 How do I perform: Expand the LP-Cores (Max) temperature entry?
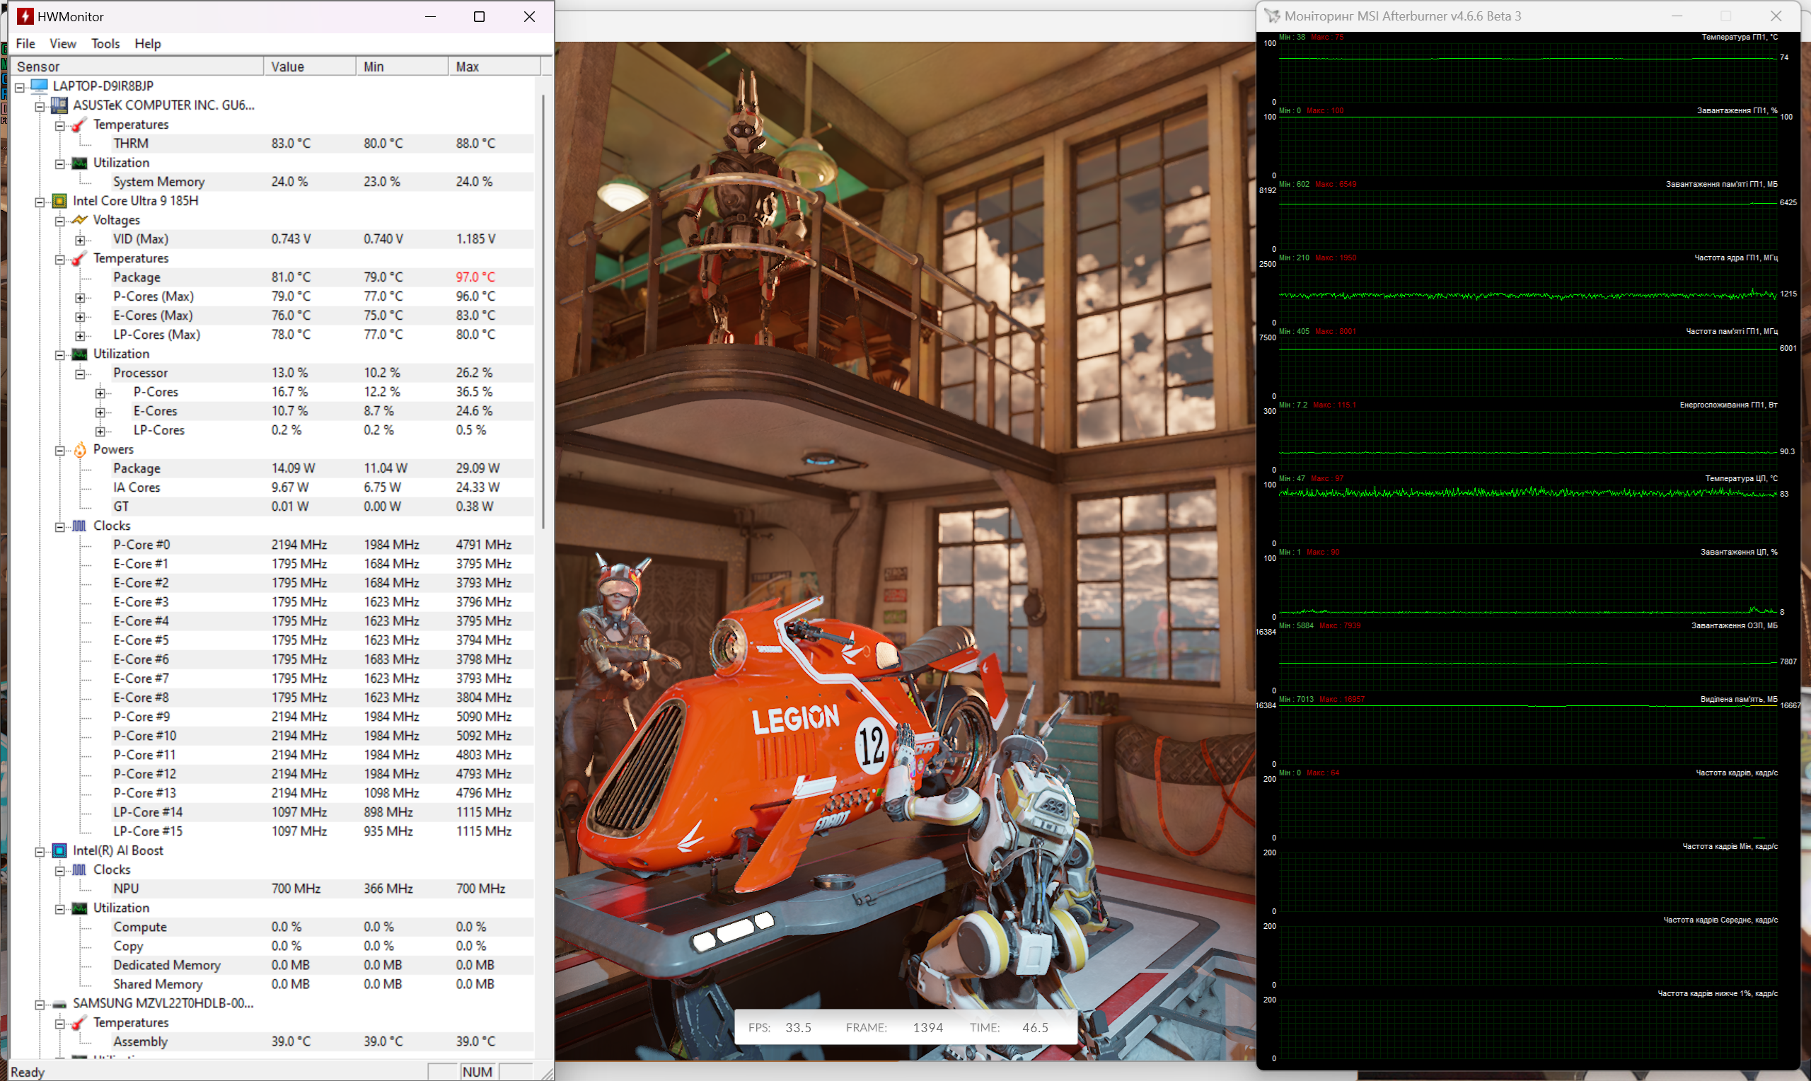(x=80, y=335)
